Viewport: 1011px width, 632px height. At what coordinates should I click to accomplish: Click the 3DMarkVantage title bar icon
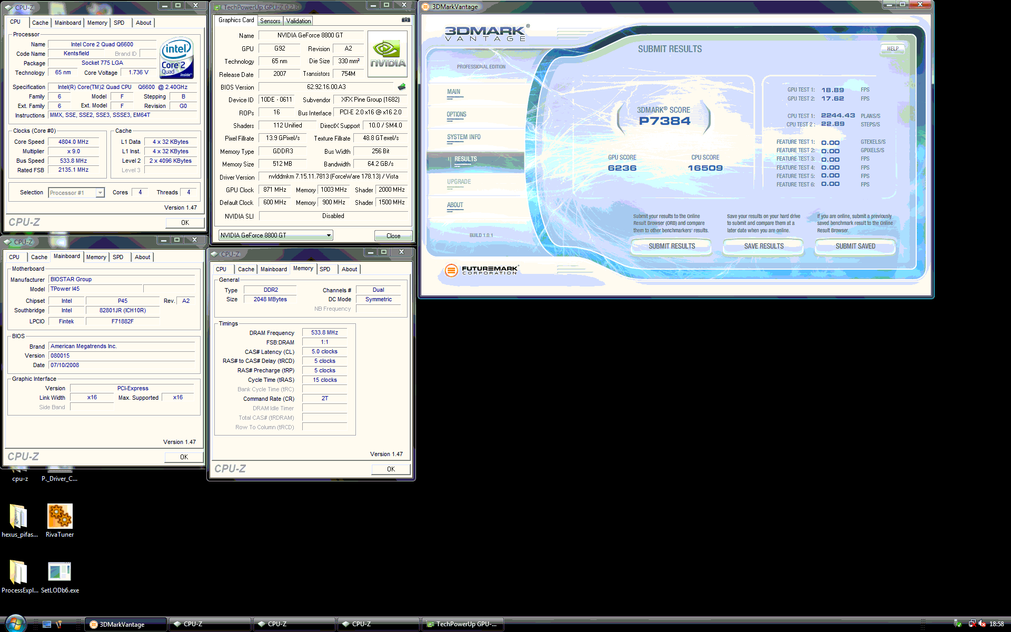pos(425,7)
